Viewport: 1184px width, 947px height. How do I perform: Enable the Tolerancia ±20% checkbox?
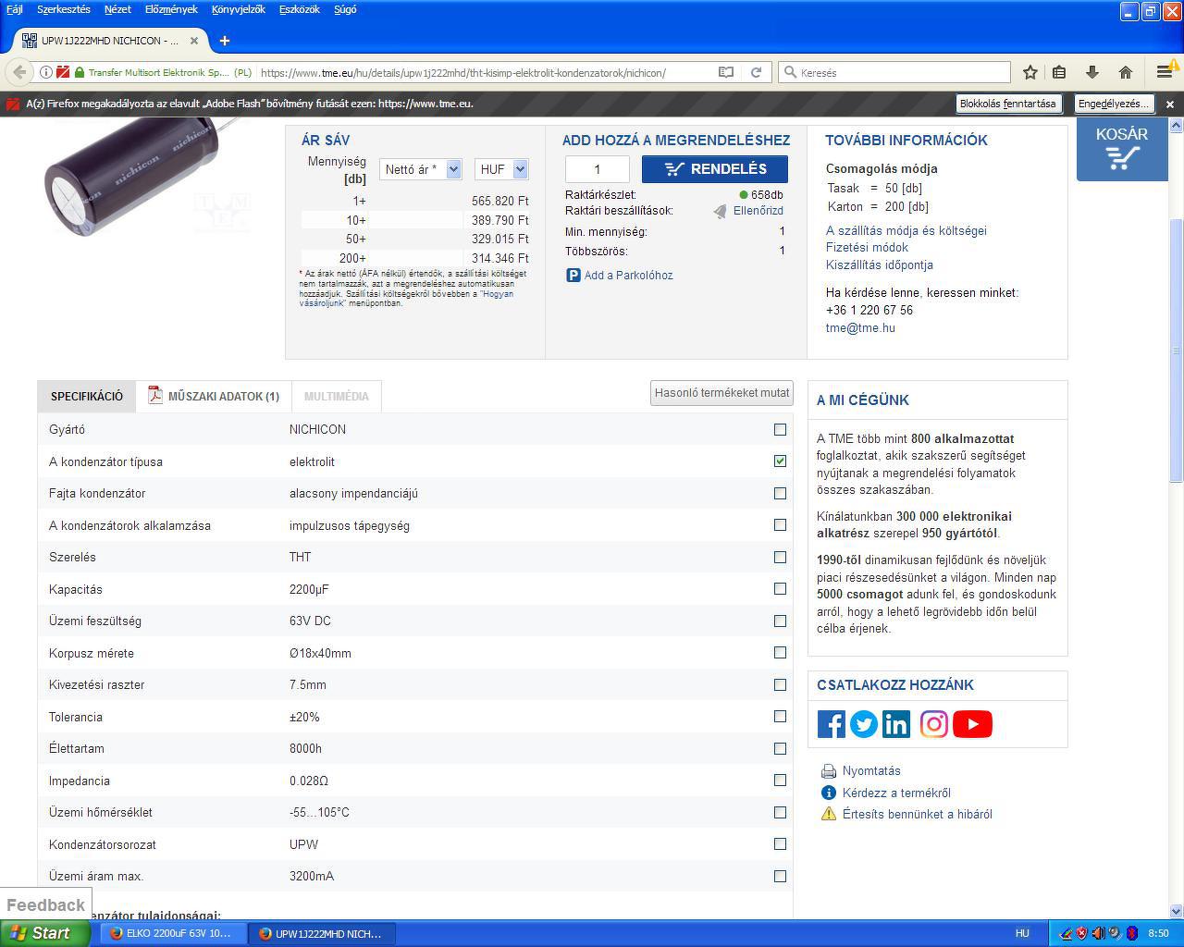780,717
